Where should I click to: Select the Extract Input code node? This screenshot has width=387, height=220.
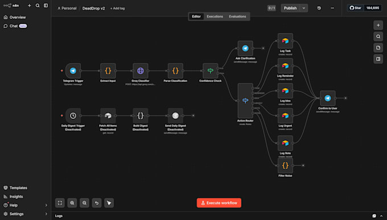point(108,71)
